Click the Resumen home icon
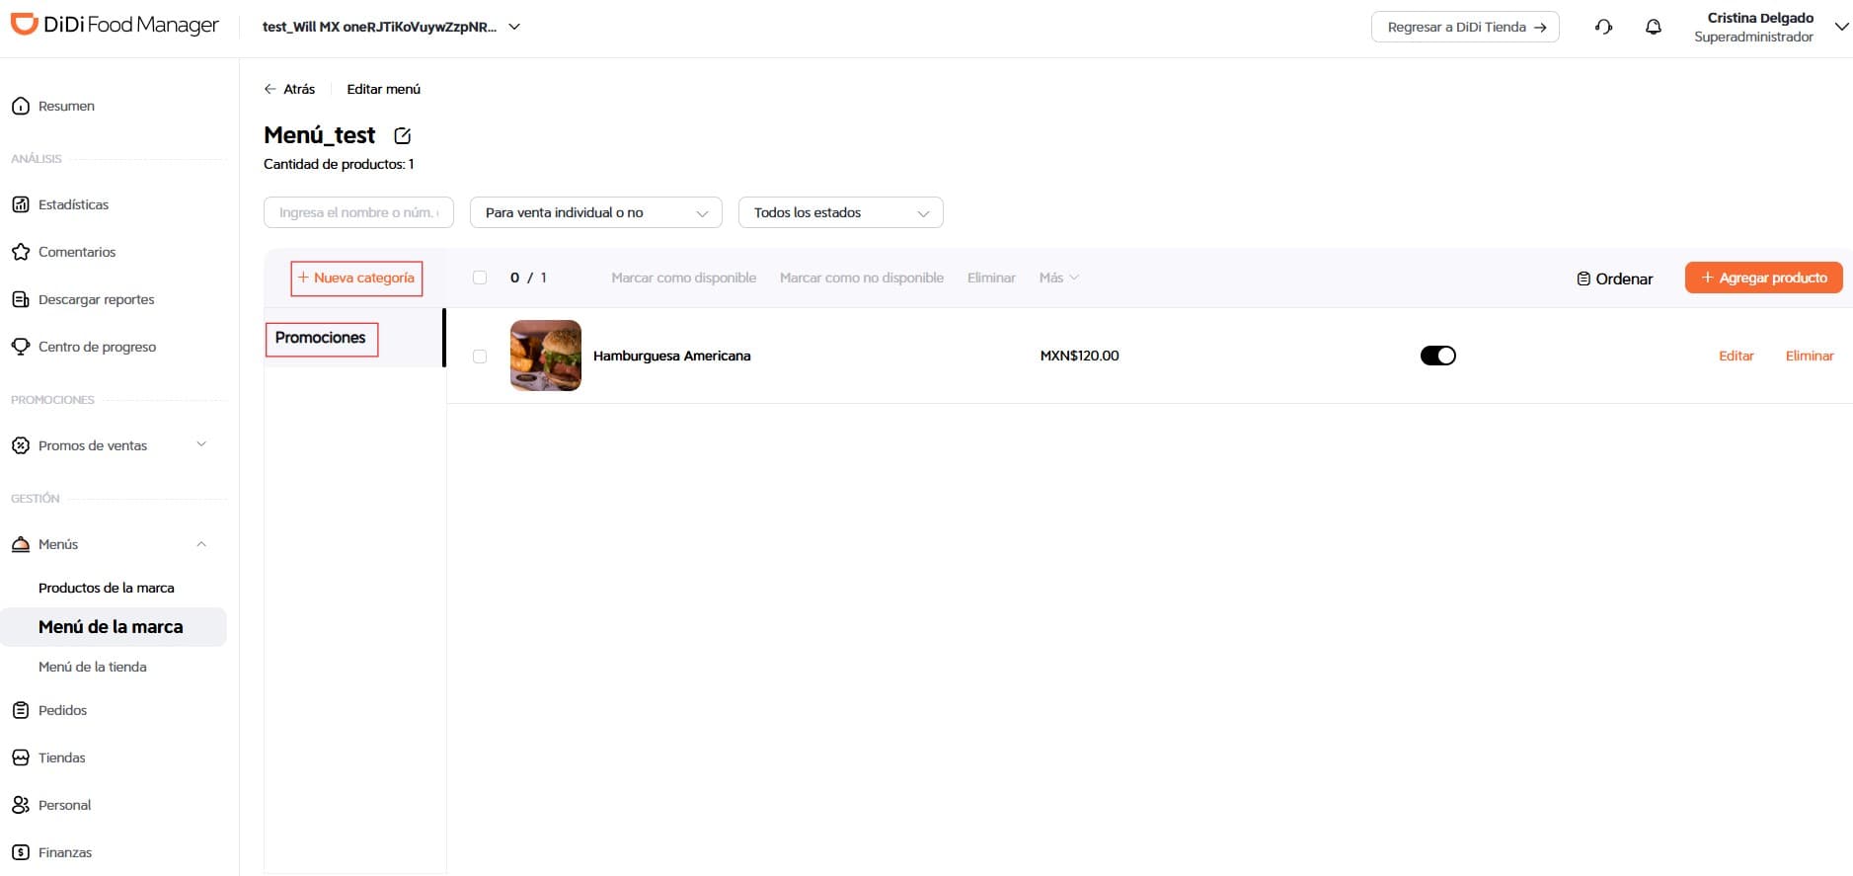The width and height of the screenshot is (1853, 876). coord(21,106)
